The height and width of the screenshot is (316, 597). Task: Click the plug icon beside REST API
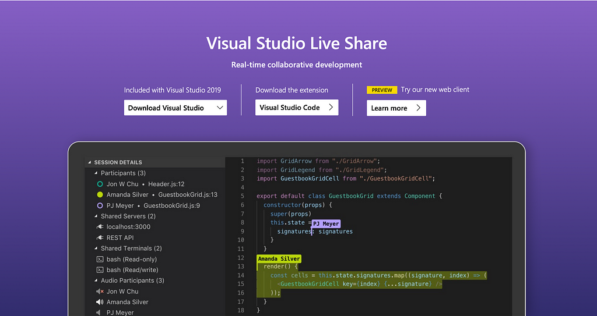coord(100,237)
